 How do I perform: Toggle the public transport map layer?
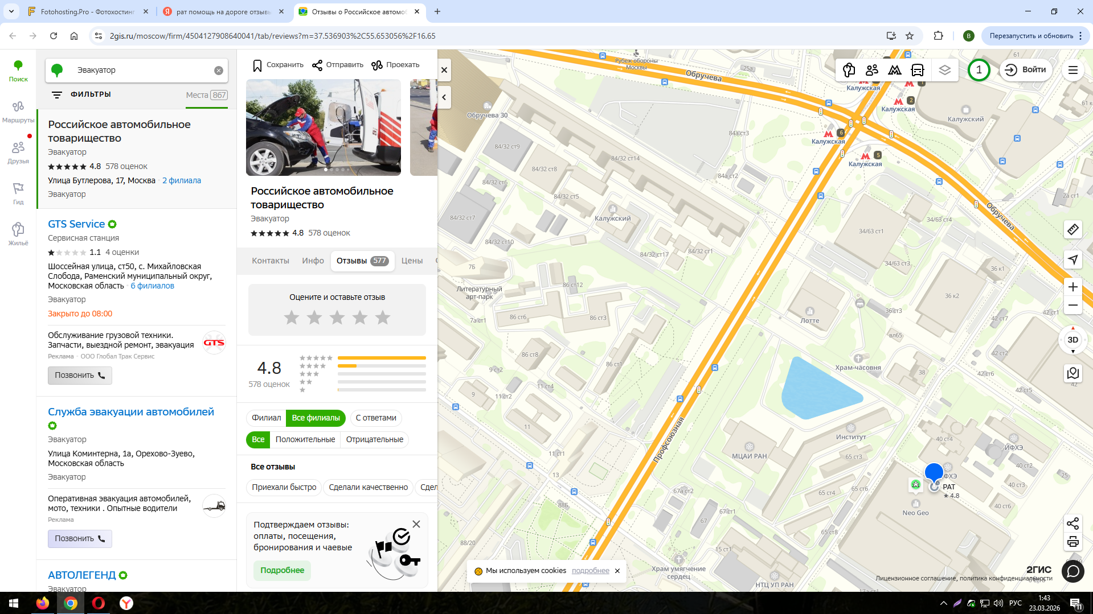tap(918, 70)
